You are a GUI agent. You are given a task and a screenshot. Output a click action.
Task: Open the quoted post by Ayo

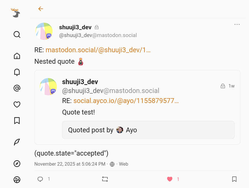[148, 130]
